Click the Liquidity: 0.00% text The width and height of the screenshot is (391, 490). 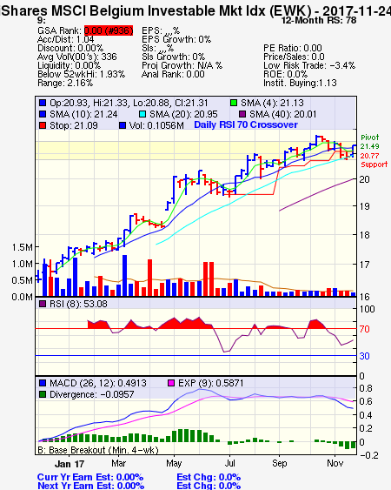coord(69,65)
